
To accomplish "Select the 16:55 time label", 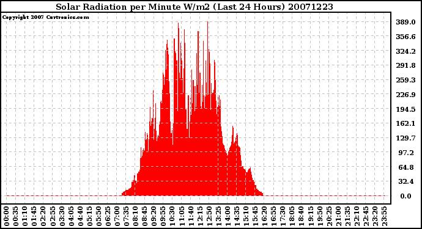I will click(x=273, y=216).
